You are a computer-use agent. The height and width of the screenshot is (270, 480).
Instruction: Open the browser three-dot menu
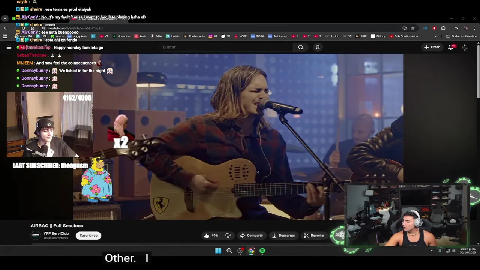[x=474, y=28]
